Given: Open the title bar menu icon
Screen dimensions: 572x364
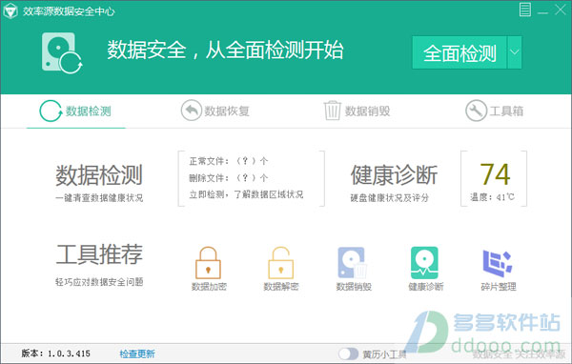Looking at the screenshot, I should click(525, 10).
